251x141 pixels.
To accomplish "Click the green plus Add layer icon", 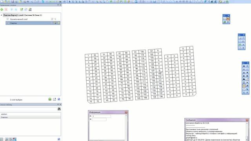I will pyautogui.click(x=2, y=9).
